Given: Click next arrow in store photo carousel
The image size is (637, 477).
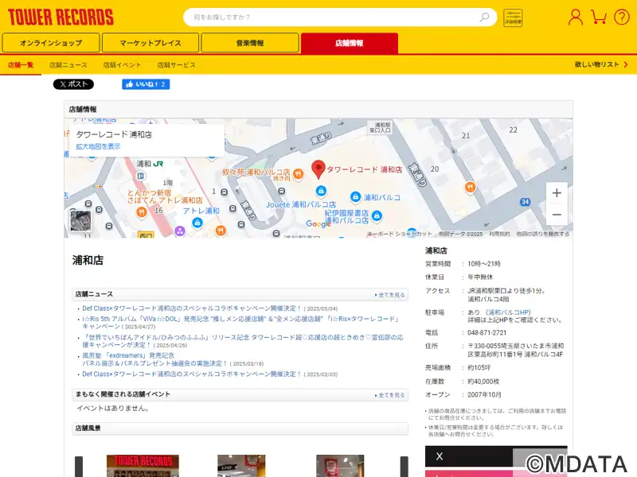Looking at the screenshot, I should [404, 467].
